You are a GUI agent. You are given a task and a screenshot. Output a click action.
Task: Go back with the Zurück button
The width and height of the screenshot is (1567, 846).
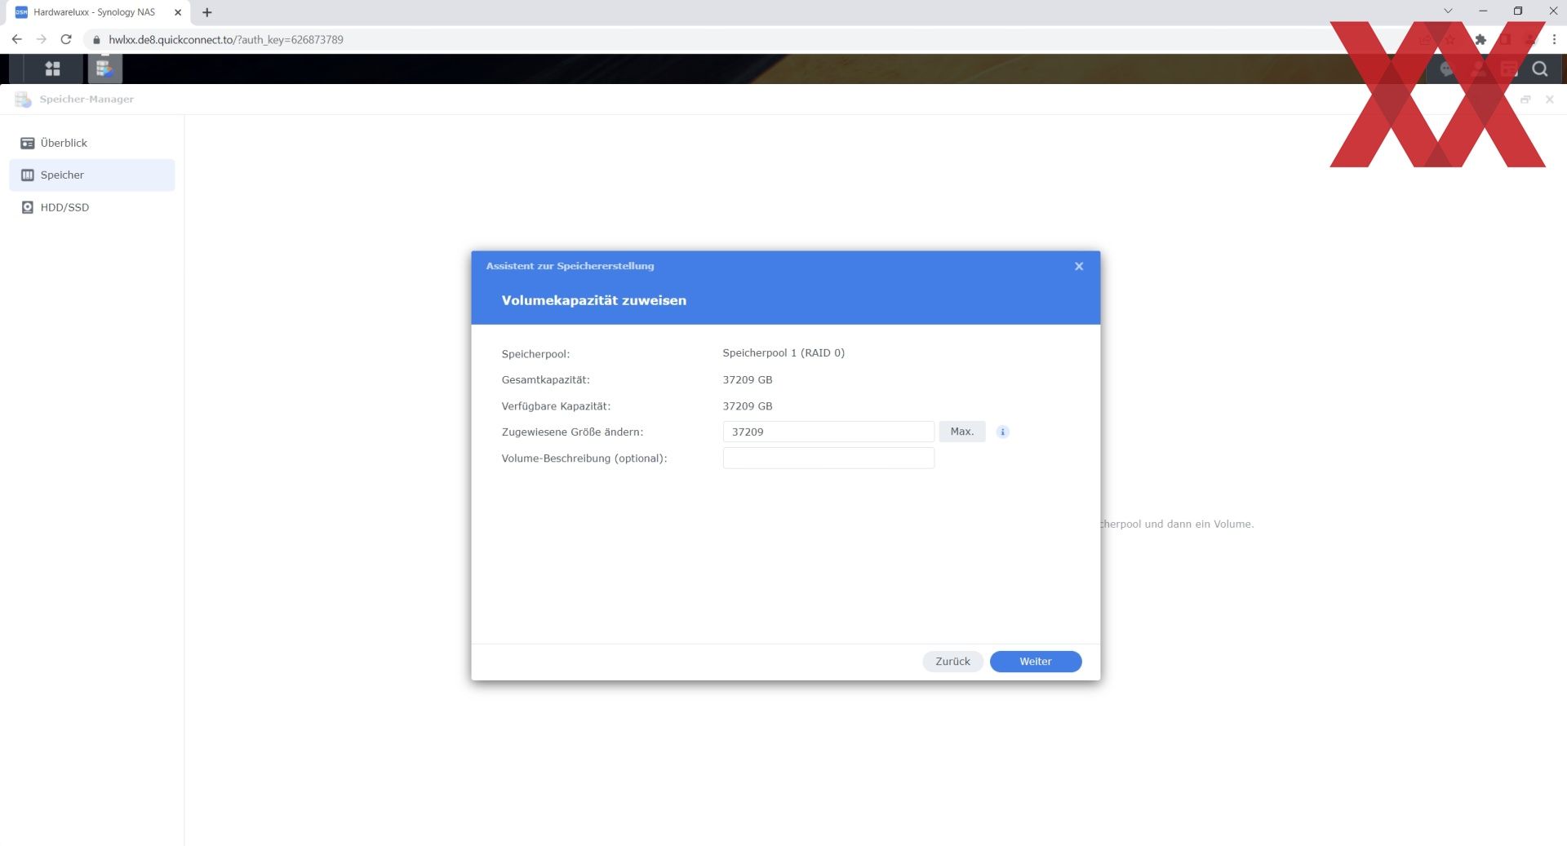point(952,662)
